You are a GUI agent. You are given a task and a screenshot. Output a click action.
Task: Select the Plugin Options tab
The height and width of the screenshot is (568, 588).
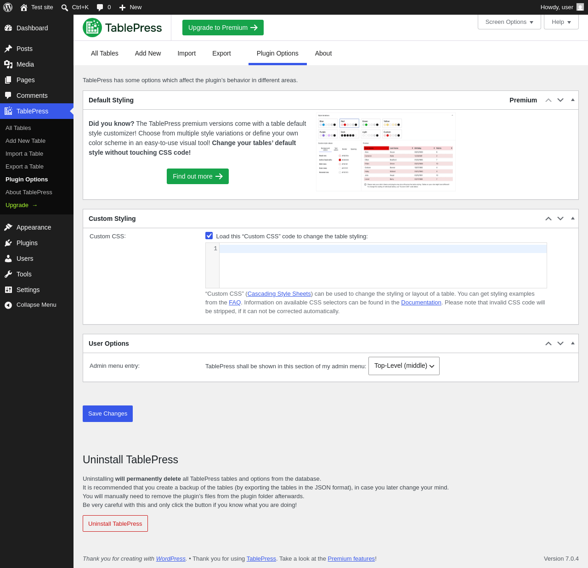[x=277, y=53]
